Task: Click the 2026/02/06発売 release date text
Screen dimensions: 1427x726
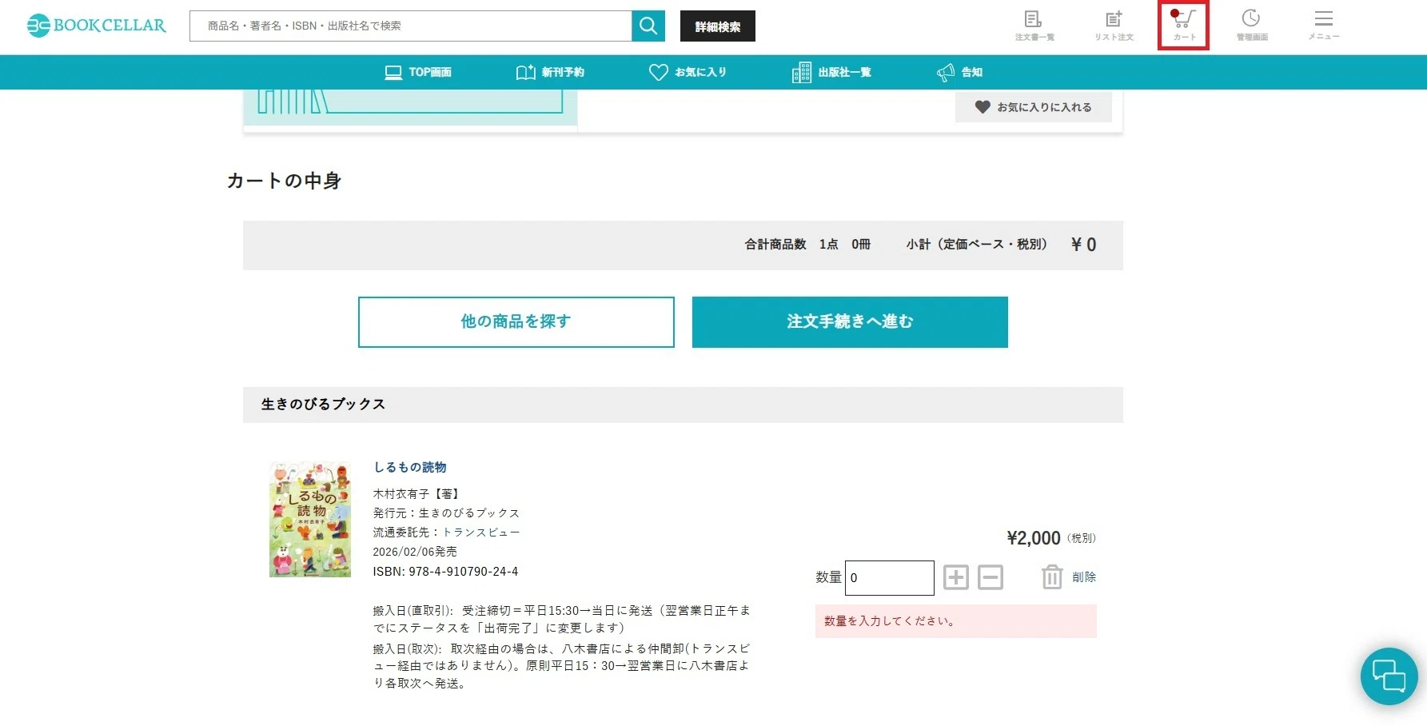Action: tap(415, 552)
